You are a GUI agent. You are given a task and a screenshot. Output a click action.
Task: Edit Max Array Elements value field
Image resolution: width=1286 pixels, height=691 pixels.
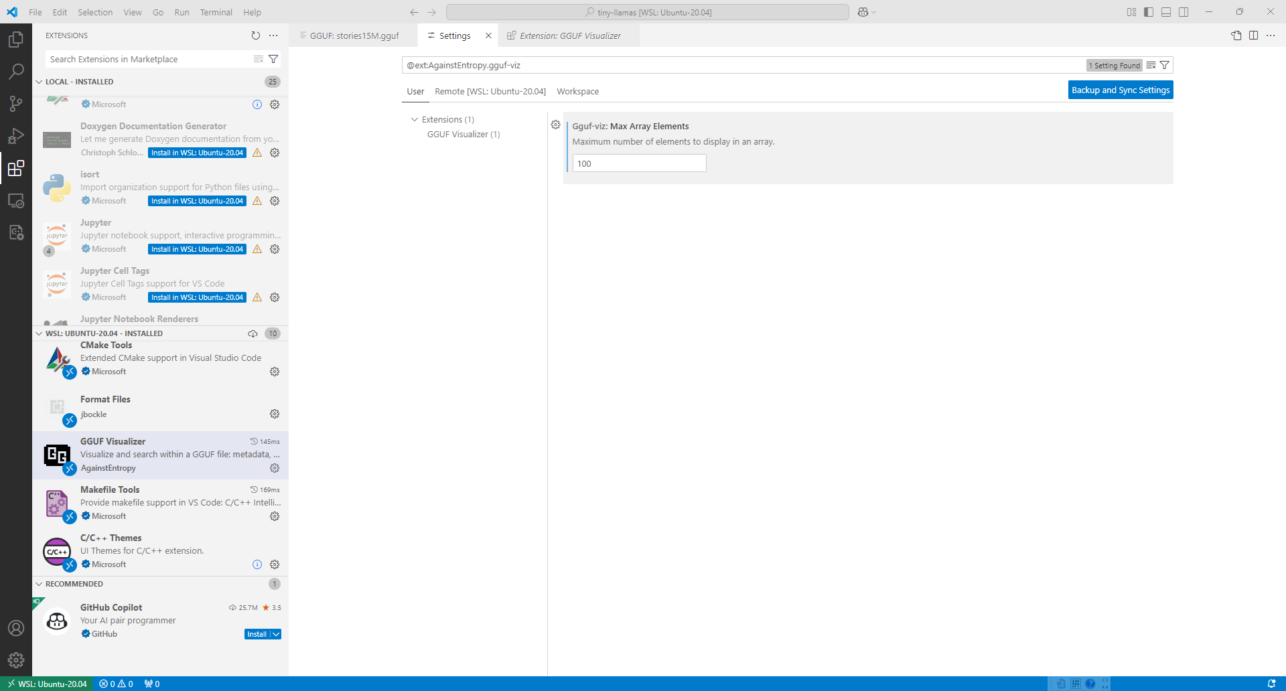(639, 163)
